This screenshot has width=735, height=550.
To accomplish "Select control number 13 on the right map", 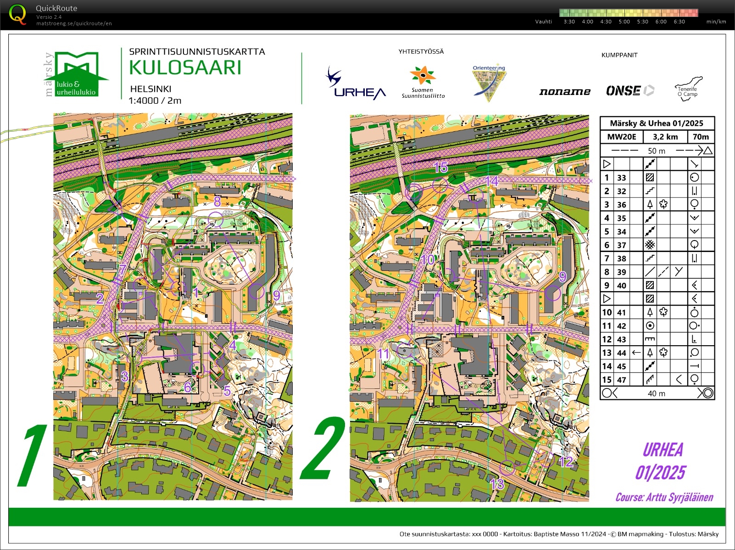I will tap(497, 484).
